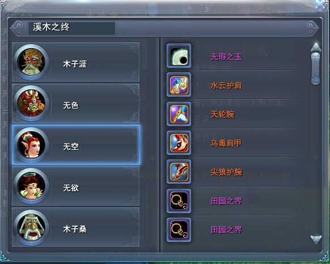Pick the 乌毒肩甲 shoulder armor icon
The height and width of the screenshot is (264, 330).
[x=179, y=143]
